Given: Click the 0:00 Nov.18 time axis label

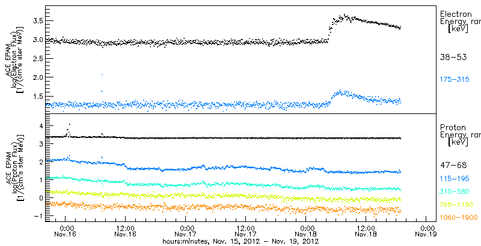Looking at the screenshot, I should (x=306, y=232).
